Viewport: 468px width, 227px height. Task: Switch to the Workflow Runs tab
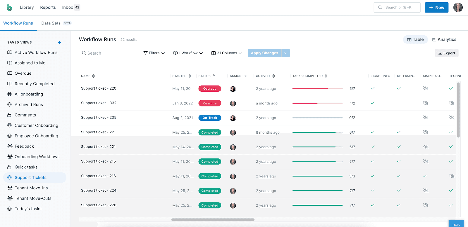click(18, 23)
